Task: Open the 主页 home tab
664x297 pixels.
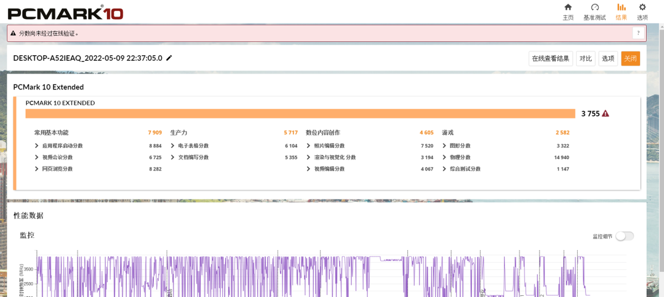Action: click(x=568, y=12)
